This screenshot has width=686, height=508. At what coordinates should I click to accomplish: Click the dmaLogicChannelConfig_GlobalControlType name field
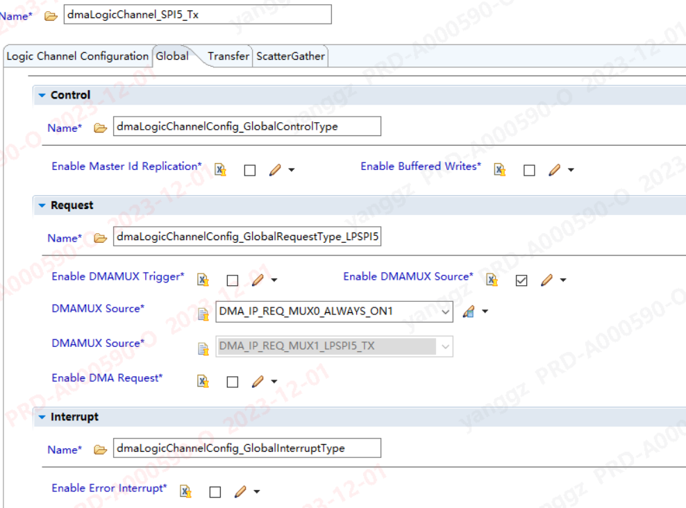point(247,126)
